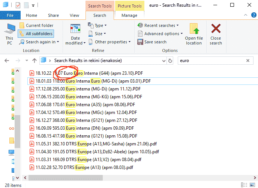Expand the Type filter dropdown

[97, 25]
